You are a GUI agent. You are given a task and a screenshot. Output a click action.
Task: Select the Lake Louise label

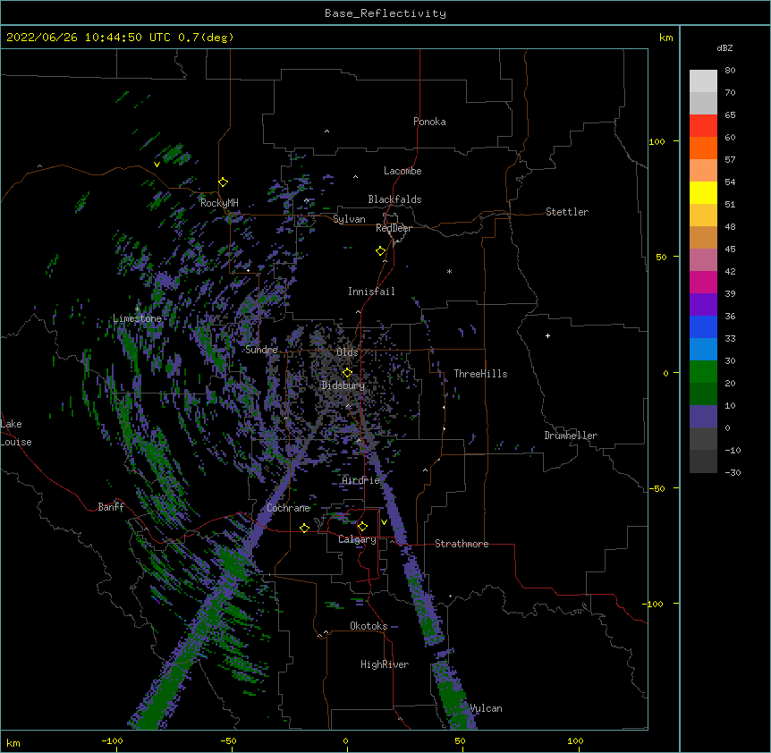(16, 433)
